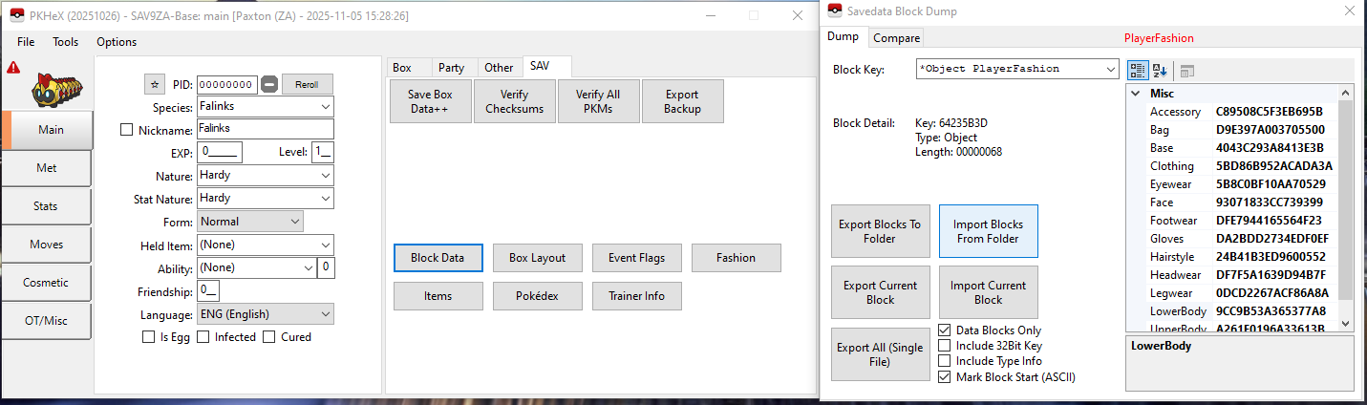Image resolution: width=1367 pixels, height=405 pixels.
Task: Click Export All (Single File)
Action: (x=880, y=354)
